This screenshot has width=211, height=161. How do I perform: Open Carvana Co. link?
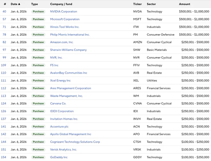pos(58,103)
